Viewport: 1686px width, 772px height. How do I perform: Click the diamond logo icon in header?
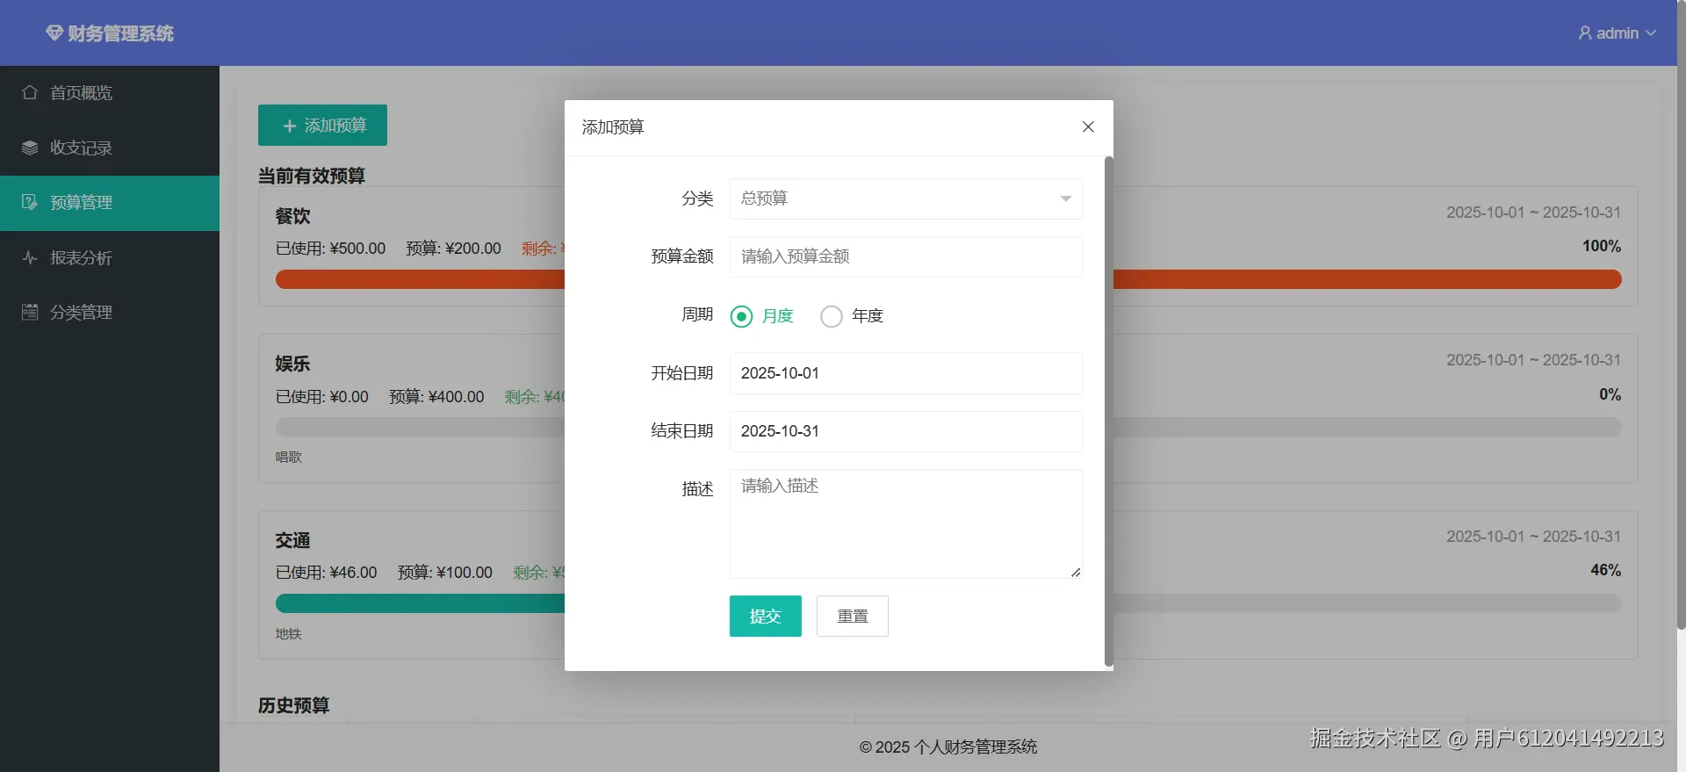(x=54, y=33)
